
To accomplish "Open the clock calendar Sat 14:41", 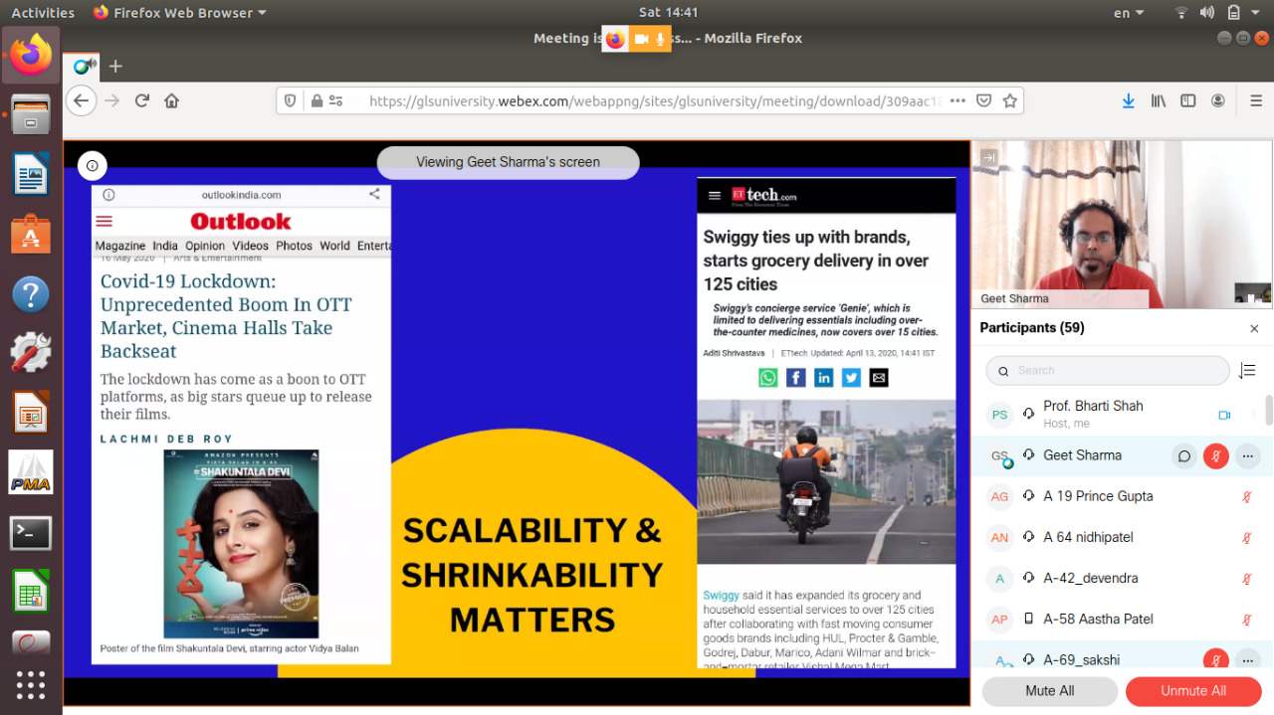I will coord(668,13).
